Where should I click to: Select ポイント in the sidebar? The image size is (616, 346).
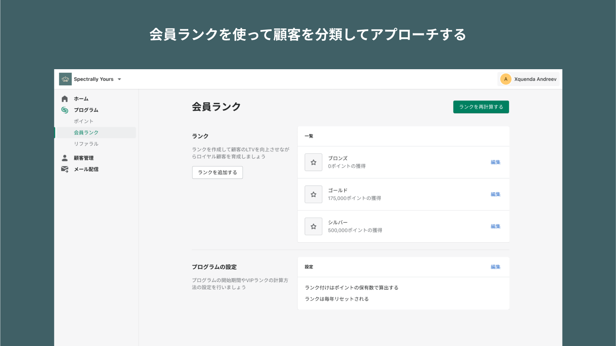pyautogui.click(x=84, y=121)
